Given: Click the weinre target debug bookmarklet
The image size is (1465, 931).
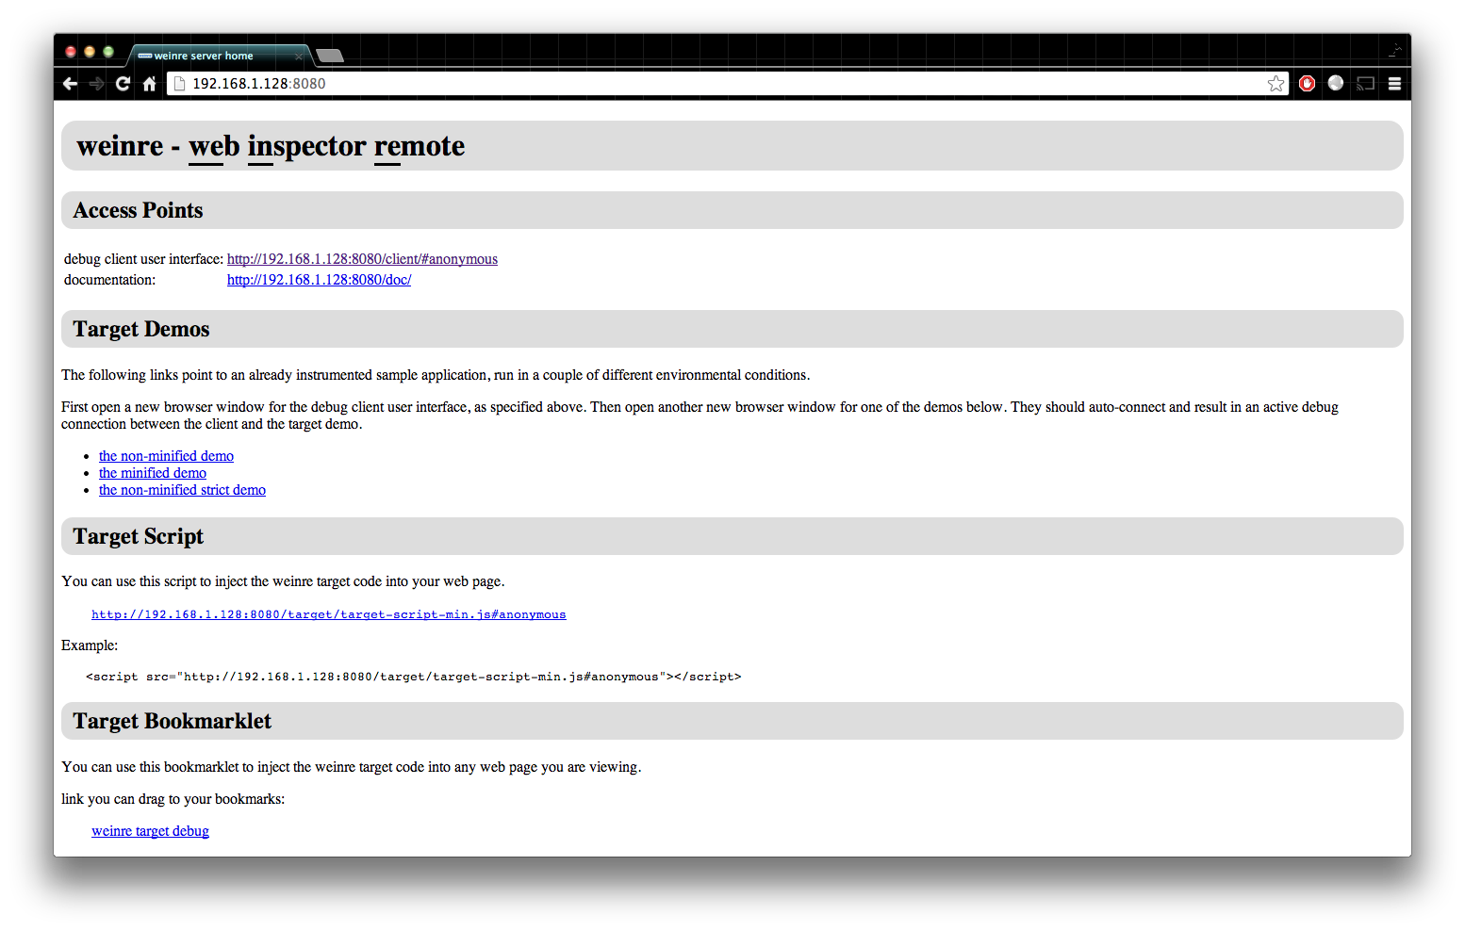Looking at the screenshot, I should point(150,831).
